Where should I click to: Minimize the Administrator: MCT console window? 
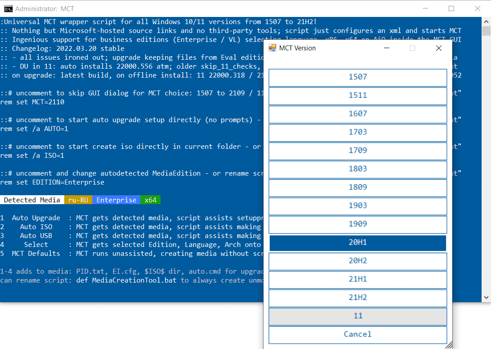(x=425, y=8)
